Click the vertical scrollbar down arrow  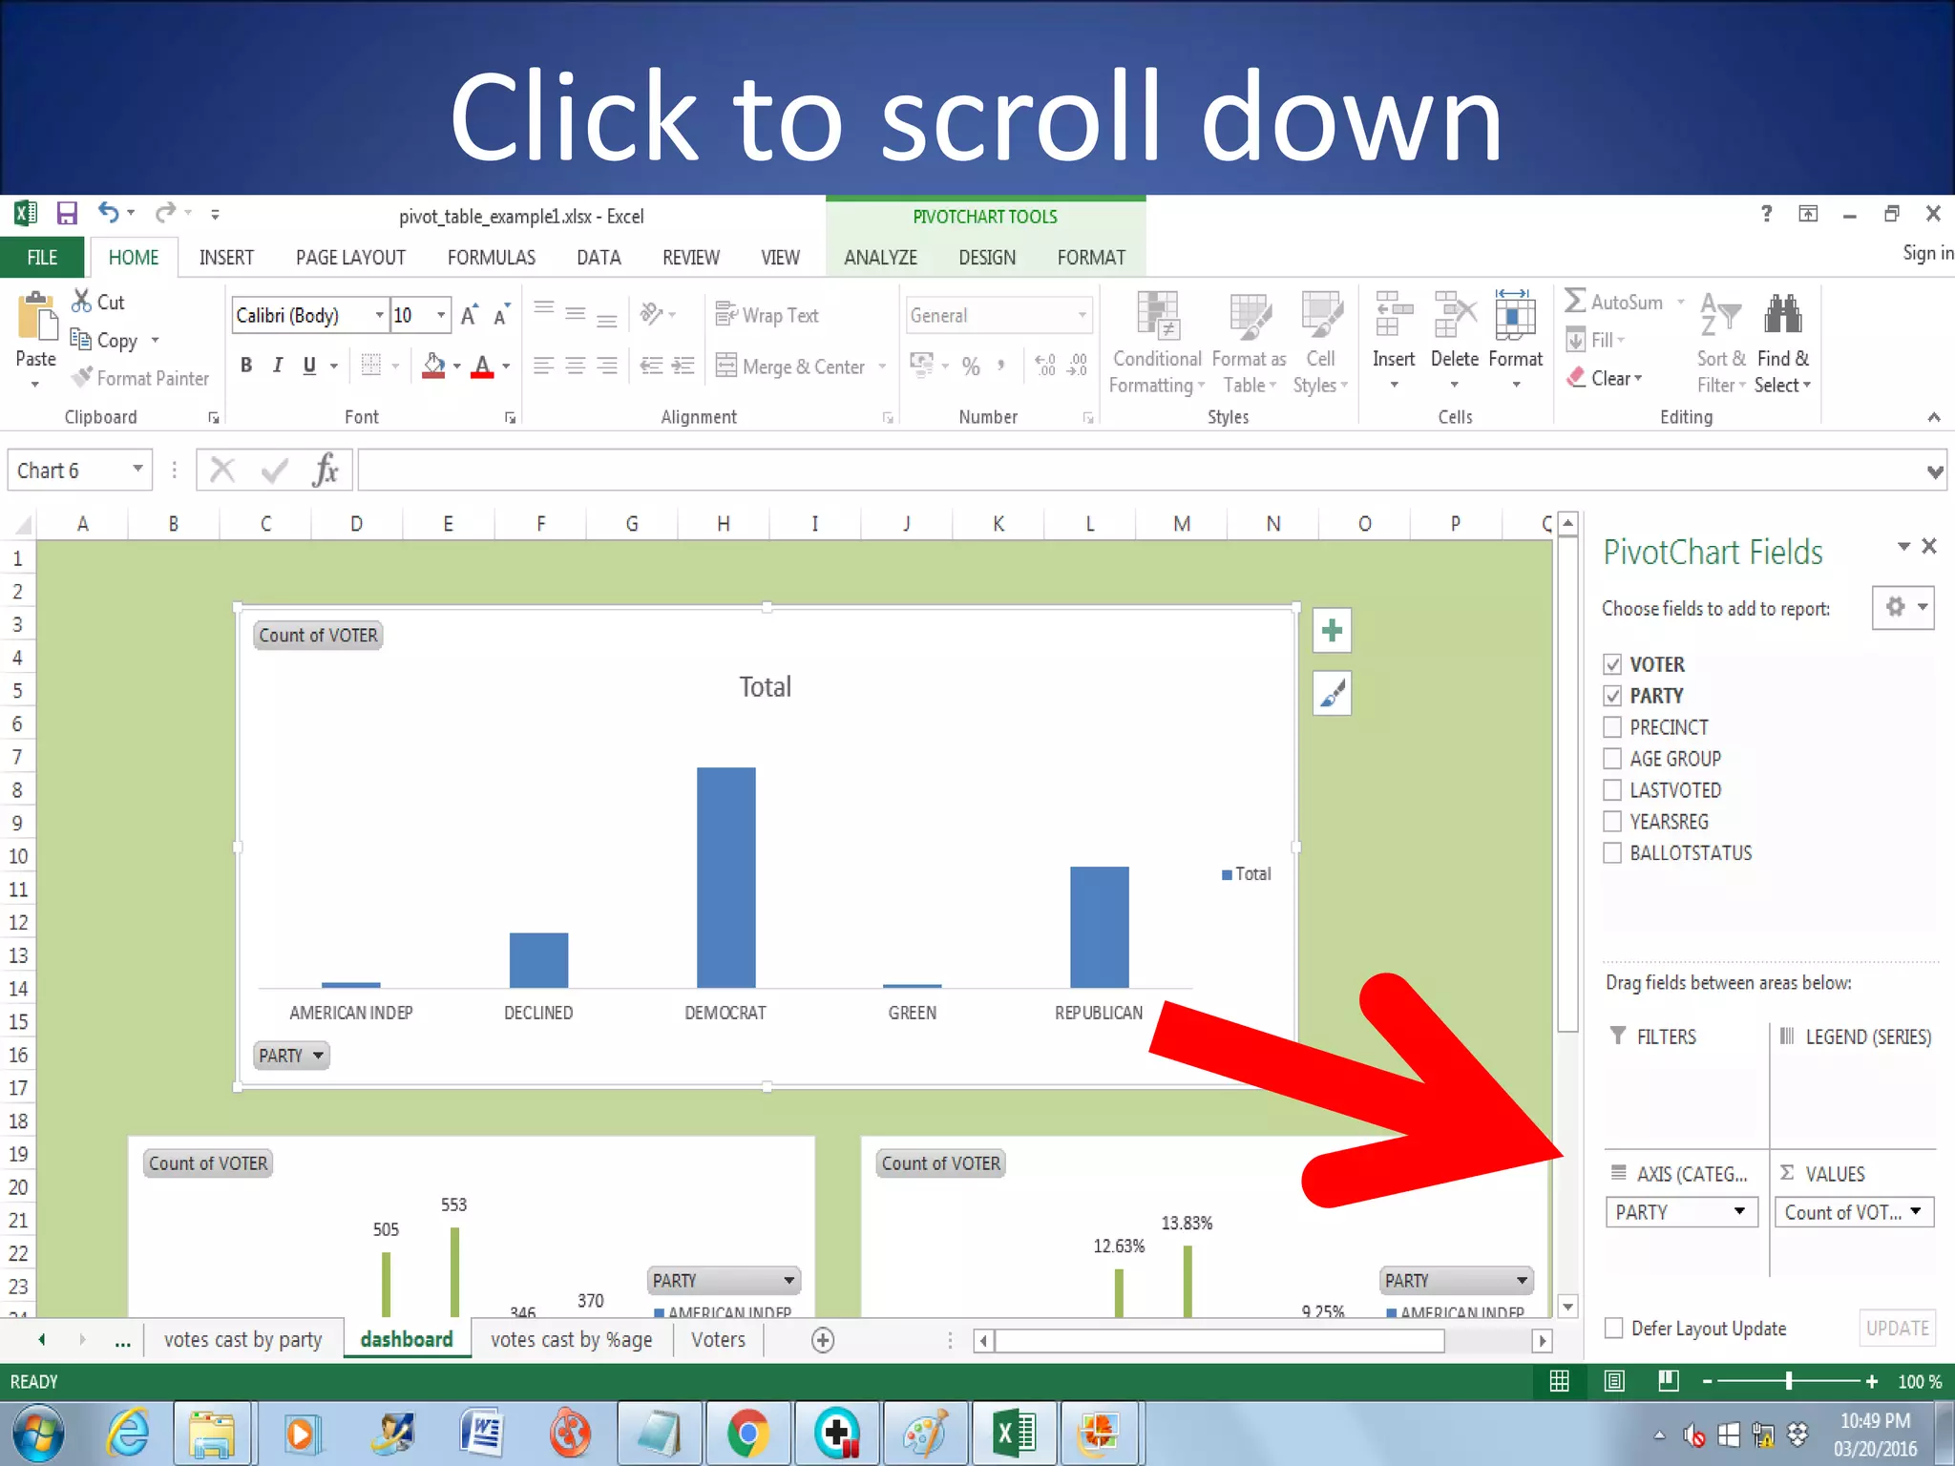click(x=1567, y=1307)
